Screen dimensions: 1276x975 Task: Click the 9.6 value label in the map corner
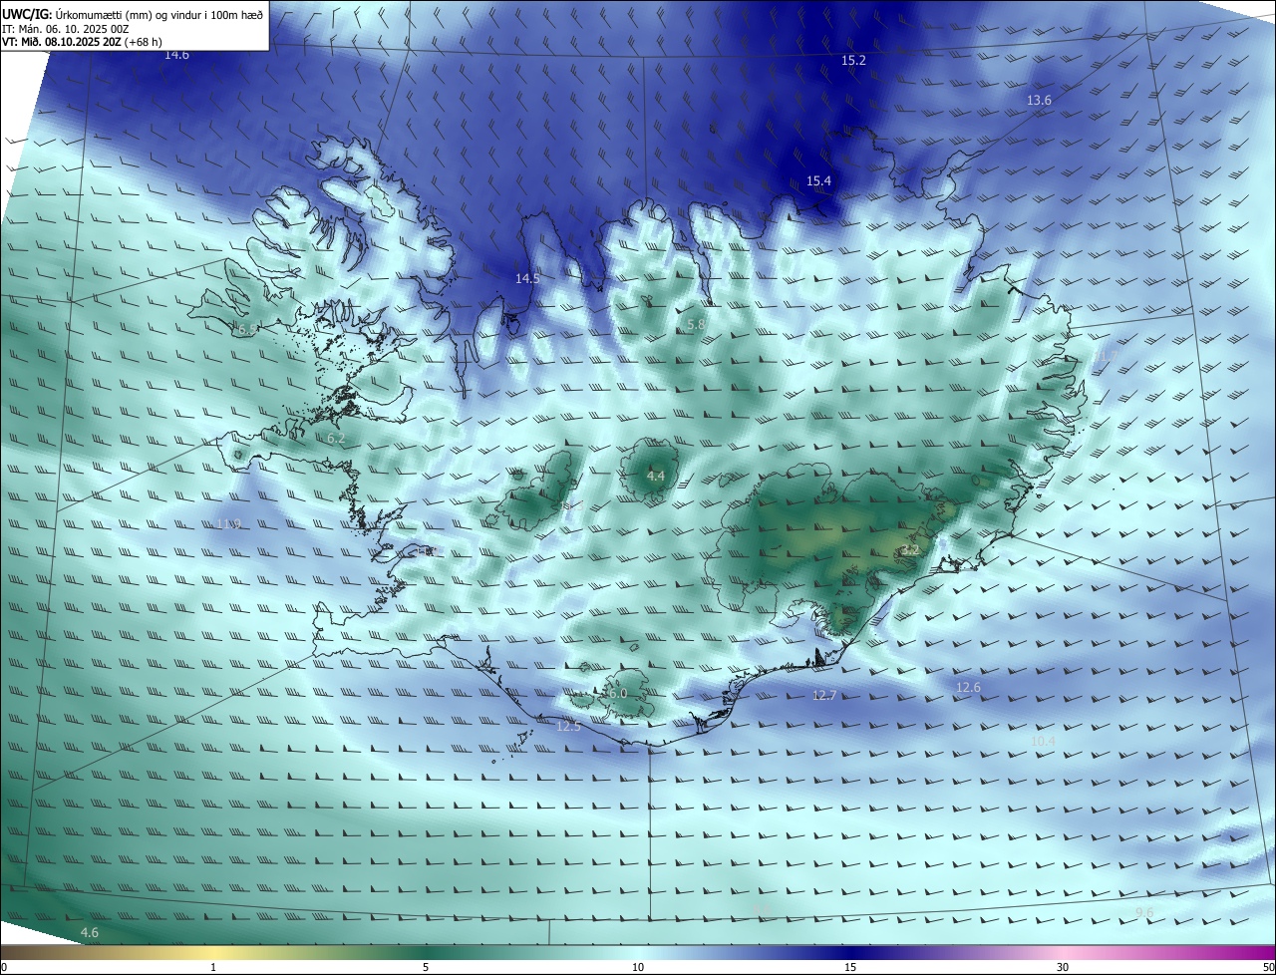[1144, 912]
